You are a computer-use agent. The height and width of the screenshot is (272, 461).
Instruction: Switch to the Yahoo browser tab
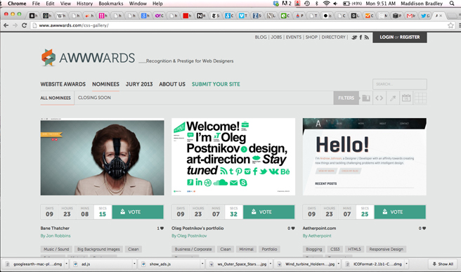[x=159, y=15]
